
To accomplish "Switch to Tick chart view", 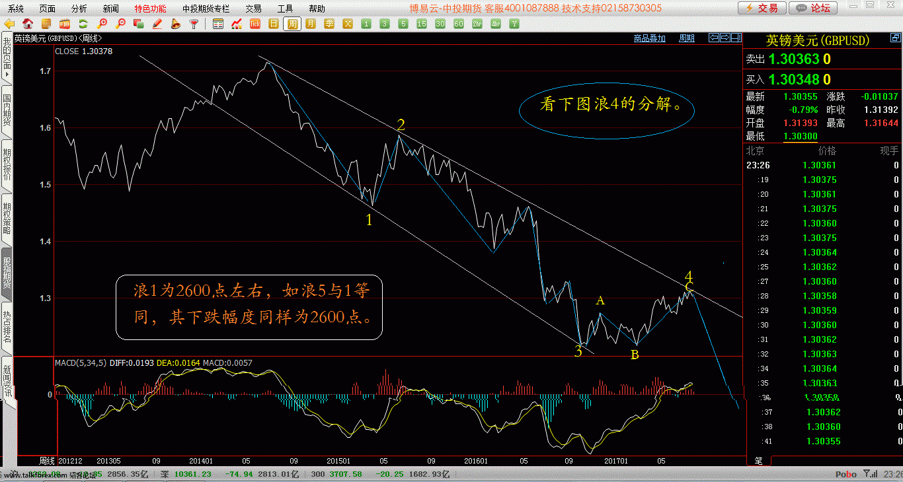I will click(255, 24).
